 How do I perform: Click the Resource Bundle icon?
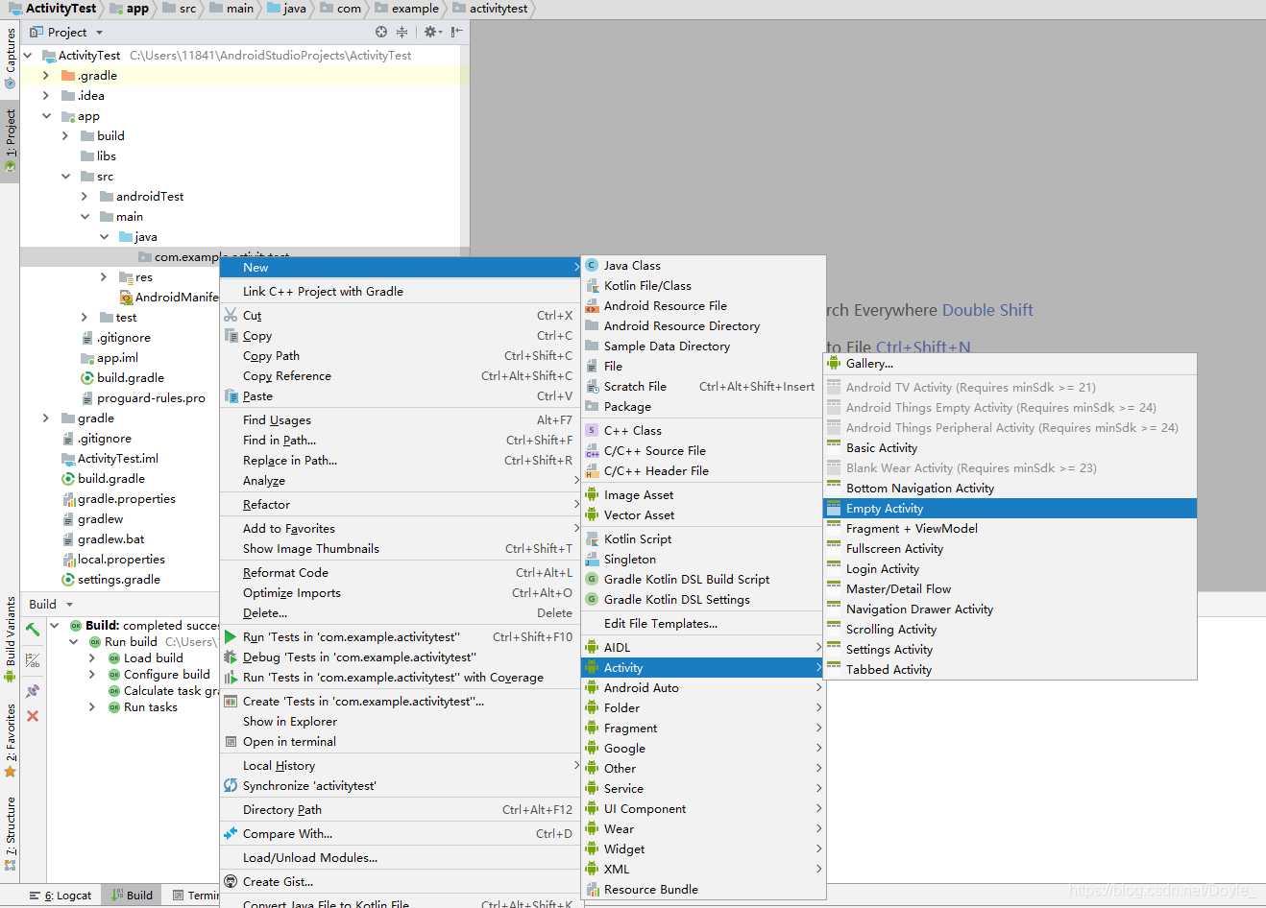point(592,889)
